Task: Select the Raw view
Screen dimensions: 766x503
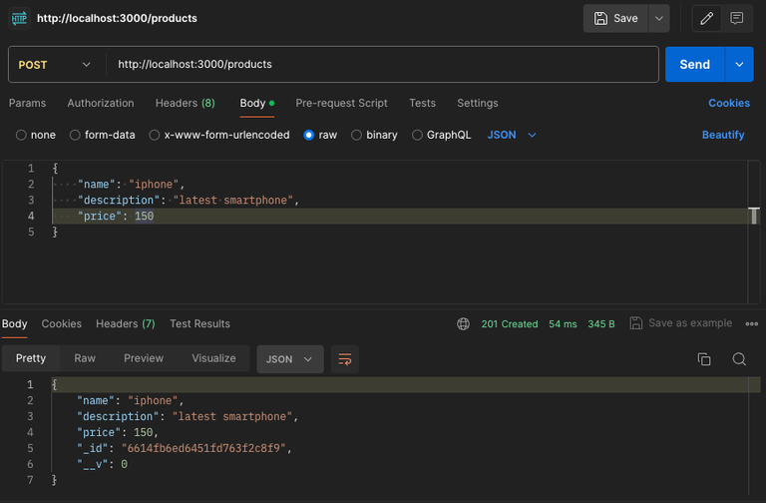Action: pyautogui.click(x=85, y=358)
